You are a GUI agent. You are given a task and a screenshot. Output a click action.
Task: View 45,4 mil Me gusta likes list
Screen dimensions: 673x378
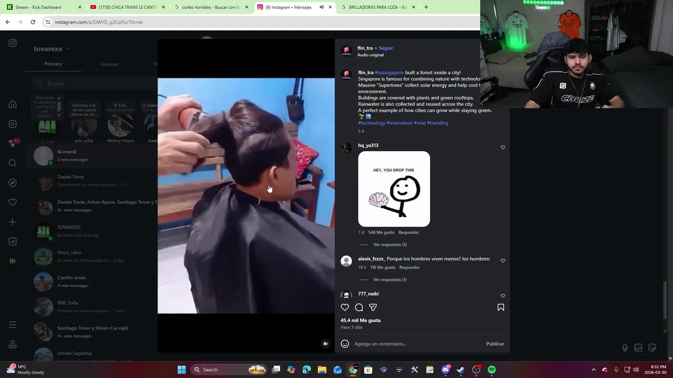tap(360, 320)
